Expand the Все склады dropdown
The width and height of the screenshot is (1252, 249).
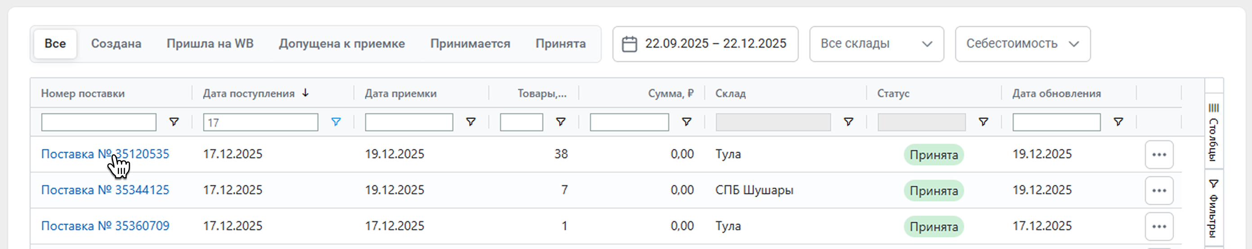[876, 44]
